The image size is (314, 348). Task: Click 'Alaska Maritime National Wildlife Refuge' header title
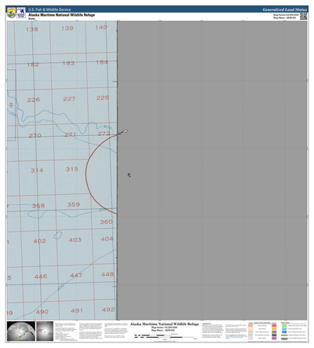click(61, 15)
